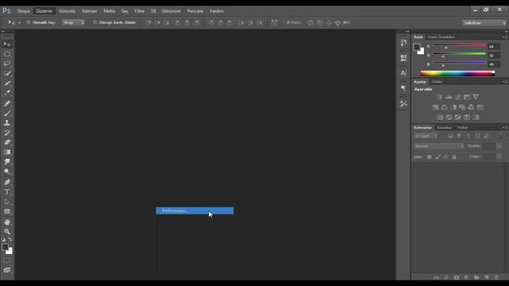Add a Color Balance adjustment

point(444,107)
